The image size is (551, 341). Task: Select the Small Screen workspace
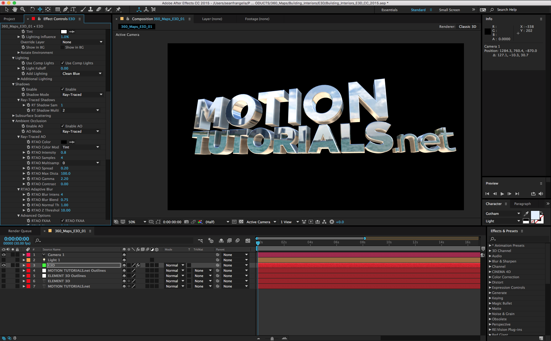[449, 10]
